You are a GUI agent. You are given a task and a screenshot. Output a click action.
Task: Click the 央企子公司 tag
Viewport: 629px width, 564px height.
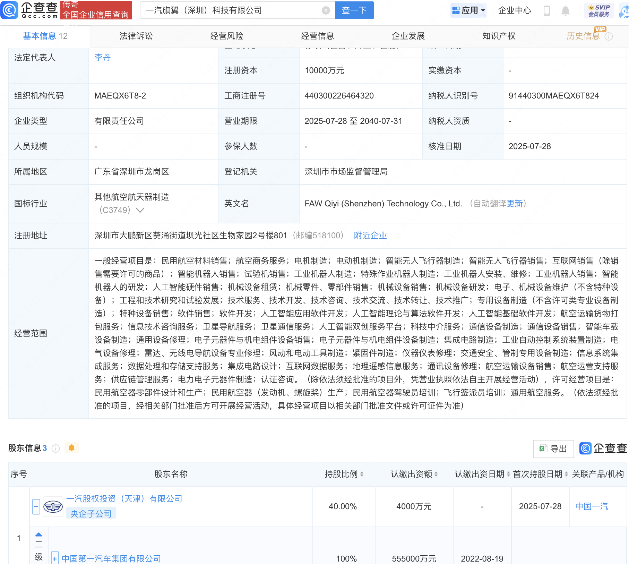91,514
